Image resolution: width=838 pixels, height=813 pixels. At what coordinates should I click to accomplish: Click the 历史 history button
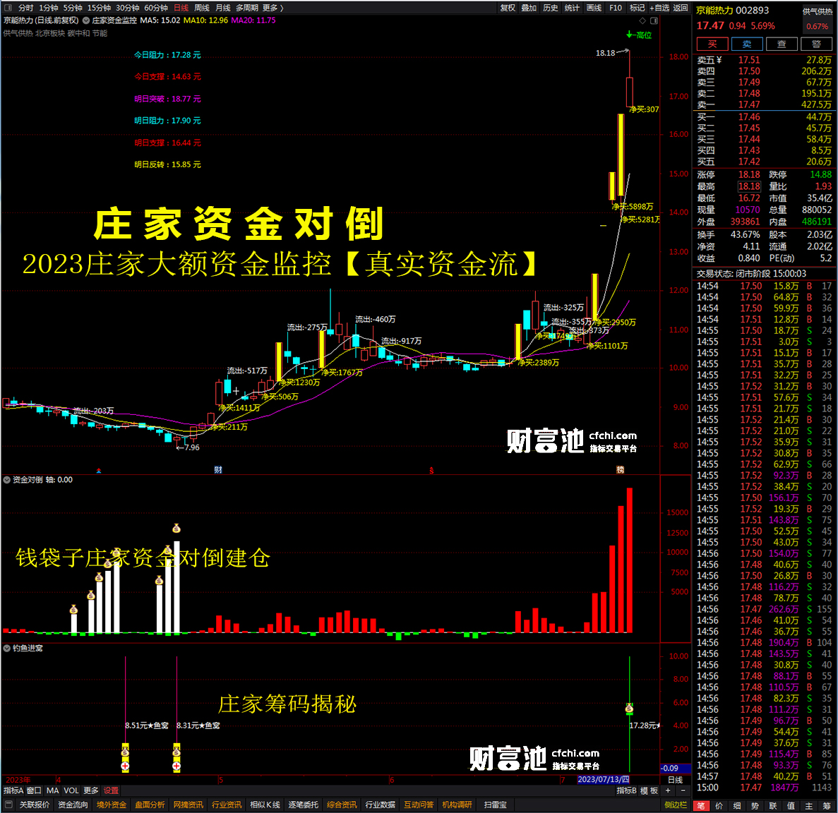click(x=551, y=8)
